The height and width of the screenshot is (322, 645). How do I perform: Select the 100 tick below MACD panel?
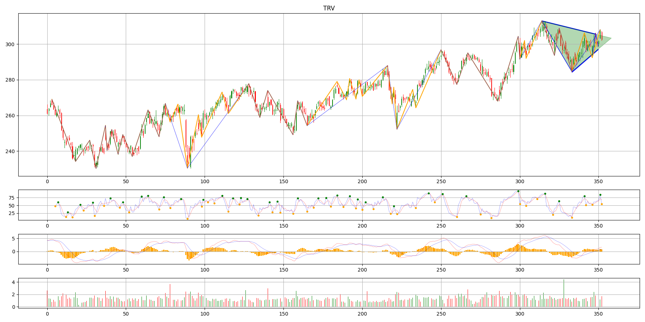[205, 270]
